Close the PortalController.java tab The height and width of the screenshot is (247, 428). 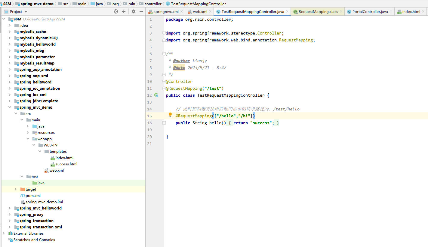click(x=391, y=12)
